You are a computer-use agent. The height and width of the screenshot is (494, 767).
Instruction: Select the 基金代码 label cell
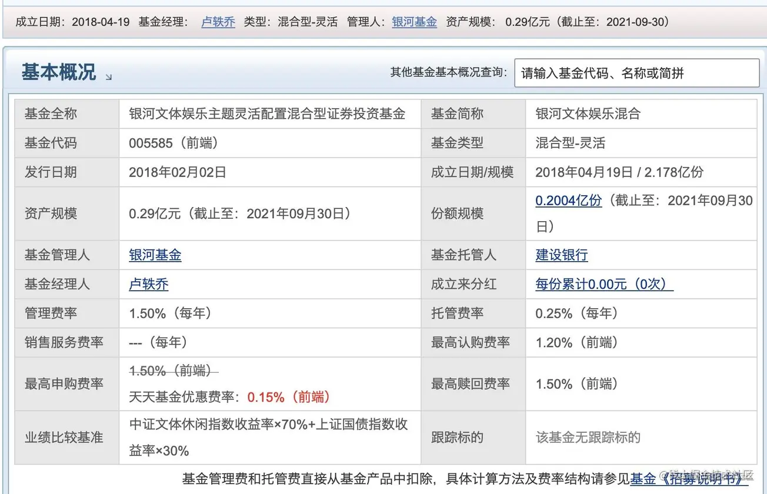[67, 143]
